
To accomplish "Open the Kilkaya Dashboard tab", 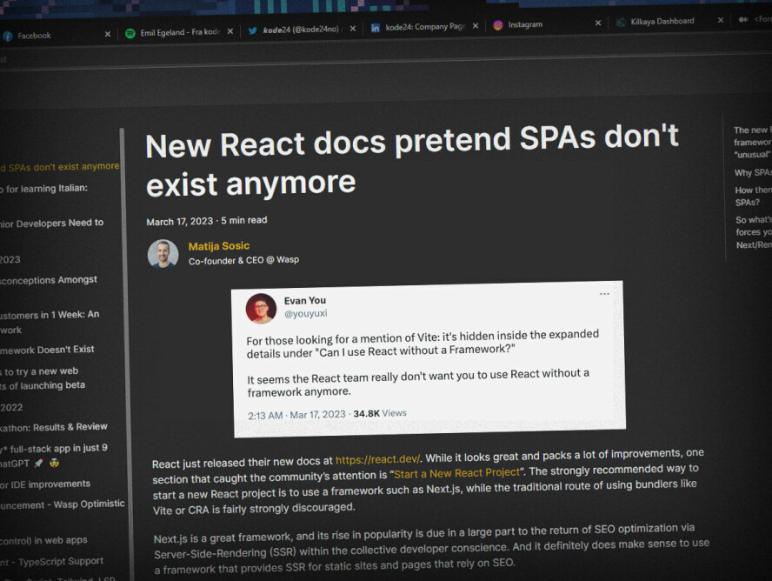I will click(x=669, y=21).
